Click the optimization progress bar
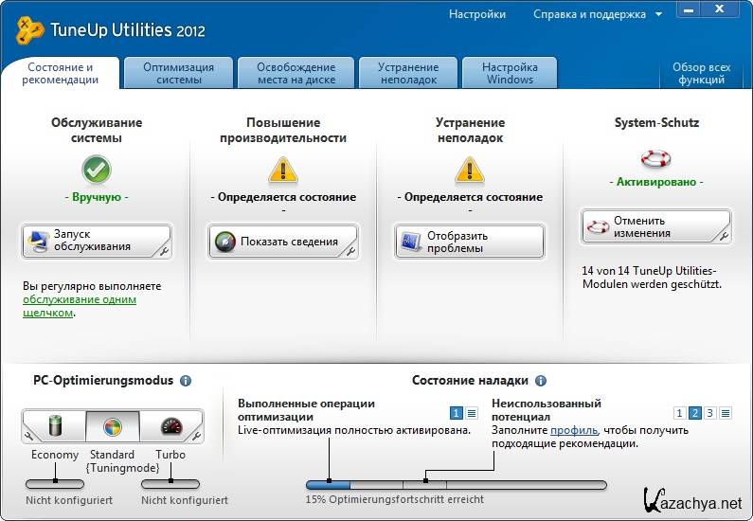The width and height of the screenshot is (753, 521). point(456,485)
